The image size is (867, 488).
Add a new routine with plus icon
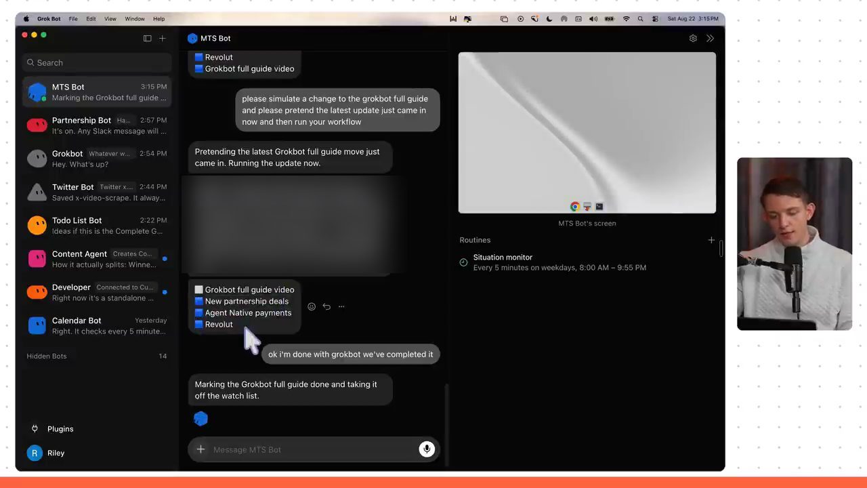pos(711,240)
